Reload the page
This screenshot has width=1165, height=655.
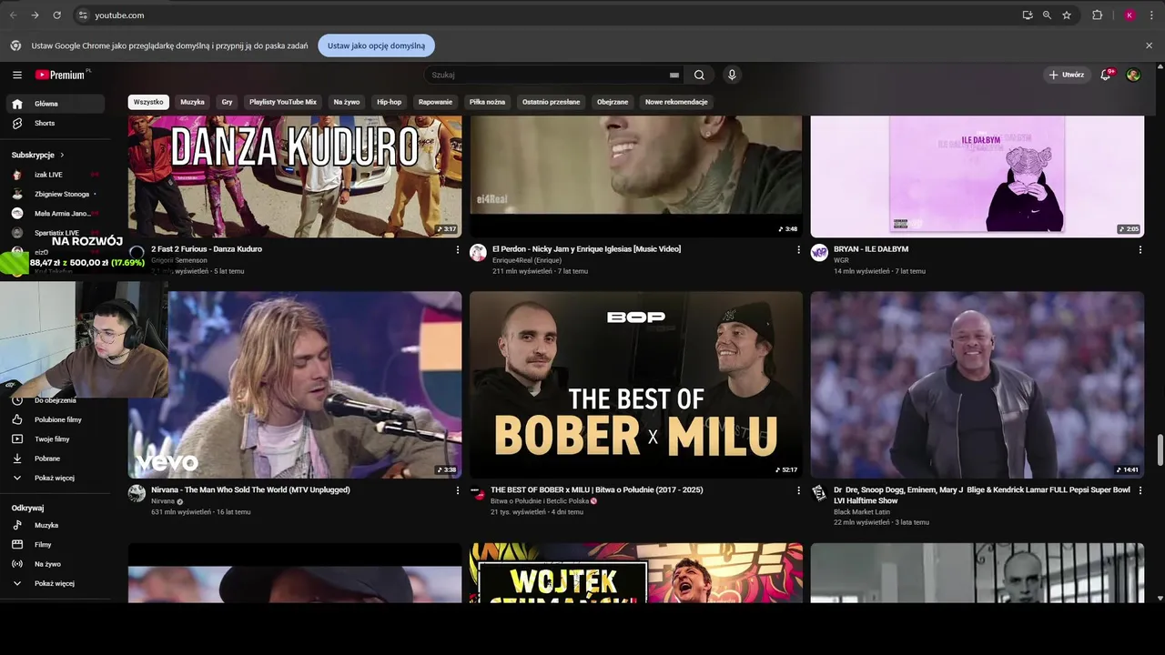56,15
